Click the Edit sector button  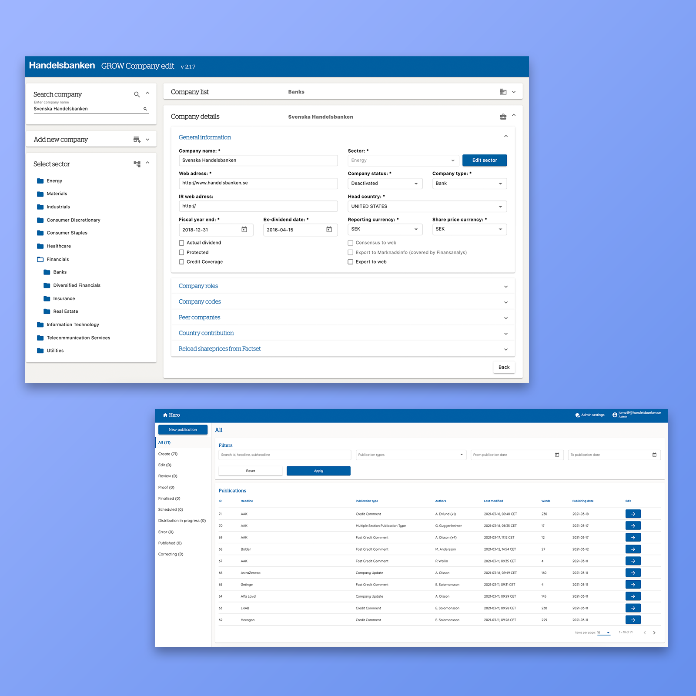[485, 161]
